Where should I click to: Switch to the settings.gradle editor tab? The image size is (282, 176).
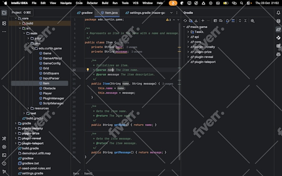click(145, 13)
